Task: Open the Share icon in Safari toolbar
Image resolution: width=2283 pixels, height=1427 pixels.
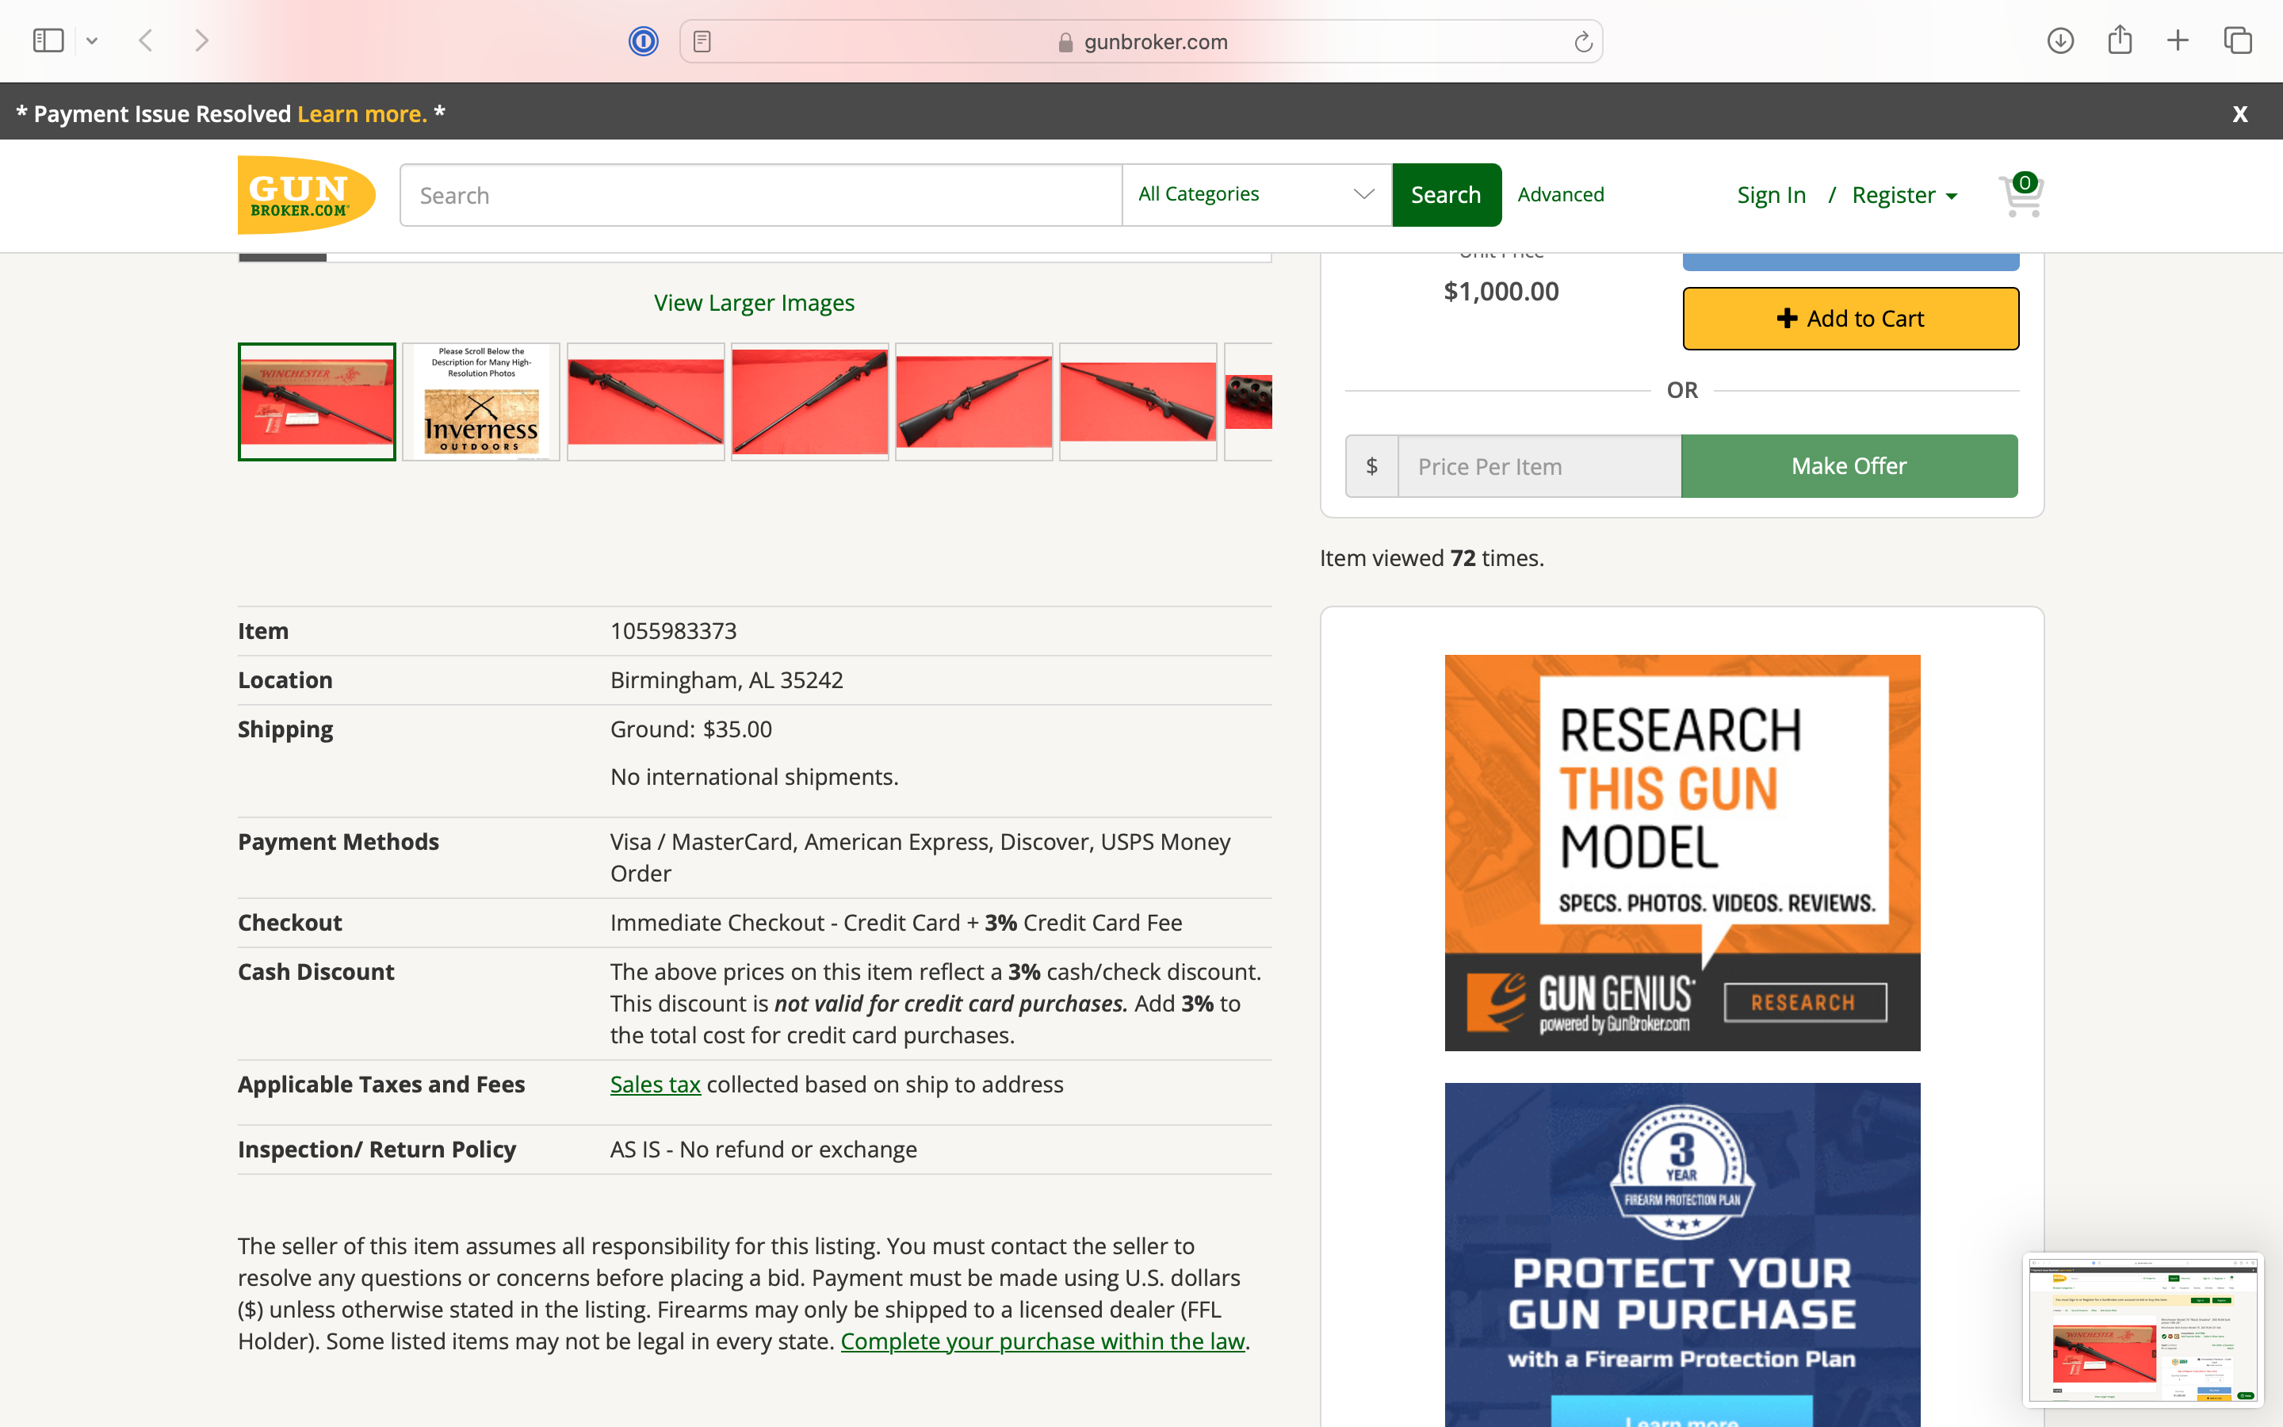Action: [2120, 40]
